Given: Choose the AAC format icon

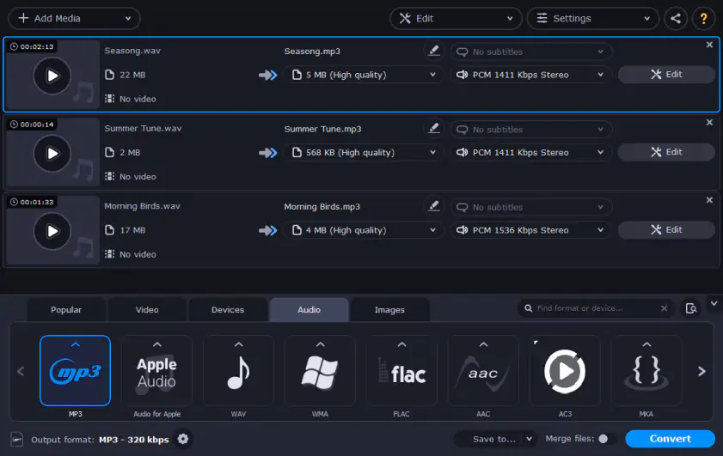Looking at the screenshot, I should click(x=483, y=370).
